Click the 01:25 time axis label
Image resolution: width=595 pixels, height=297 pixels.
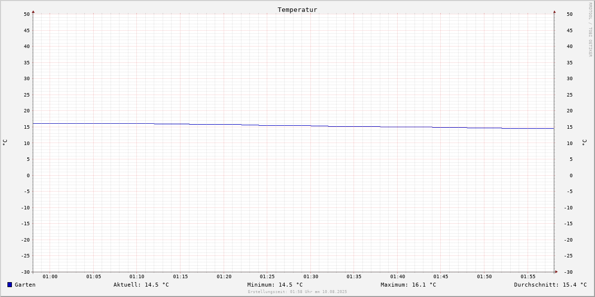[x=267, y=277]
